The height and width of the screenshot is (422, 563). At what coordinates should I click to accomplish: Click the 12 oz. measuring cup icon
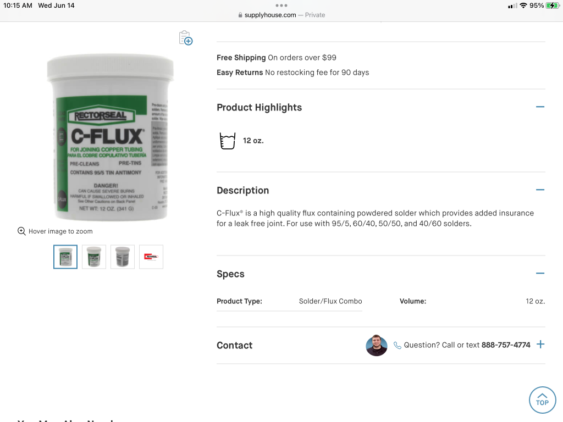pyautogui.click(x=227, y=141)
